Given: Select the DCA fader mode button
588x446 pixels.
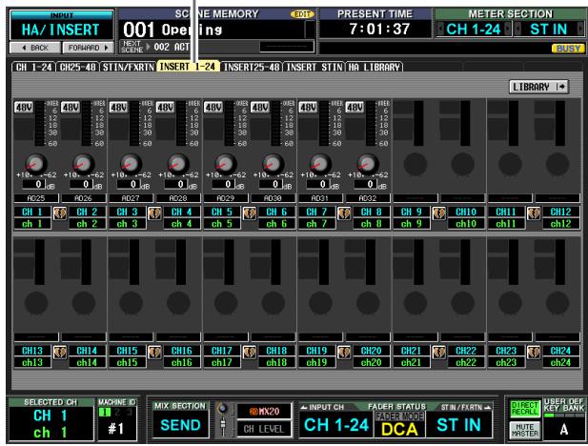Looking at the screenshot, I should [399, 429].
